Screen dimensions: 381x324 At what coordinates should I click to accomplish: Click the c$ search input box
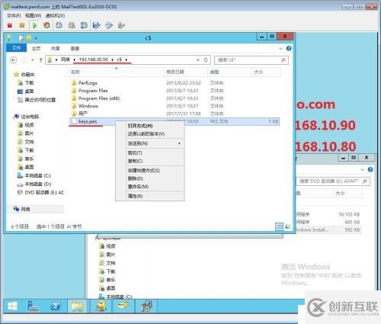[x=251, y=60]
